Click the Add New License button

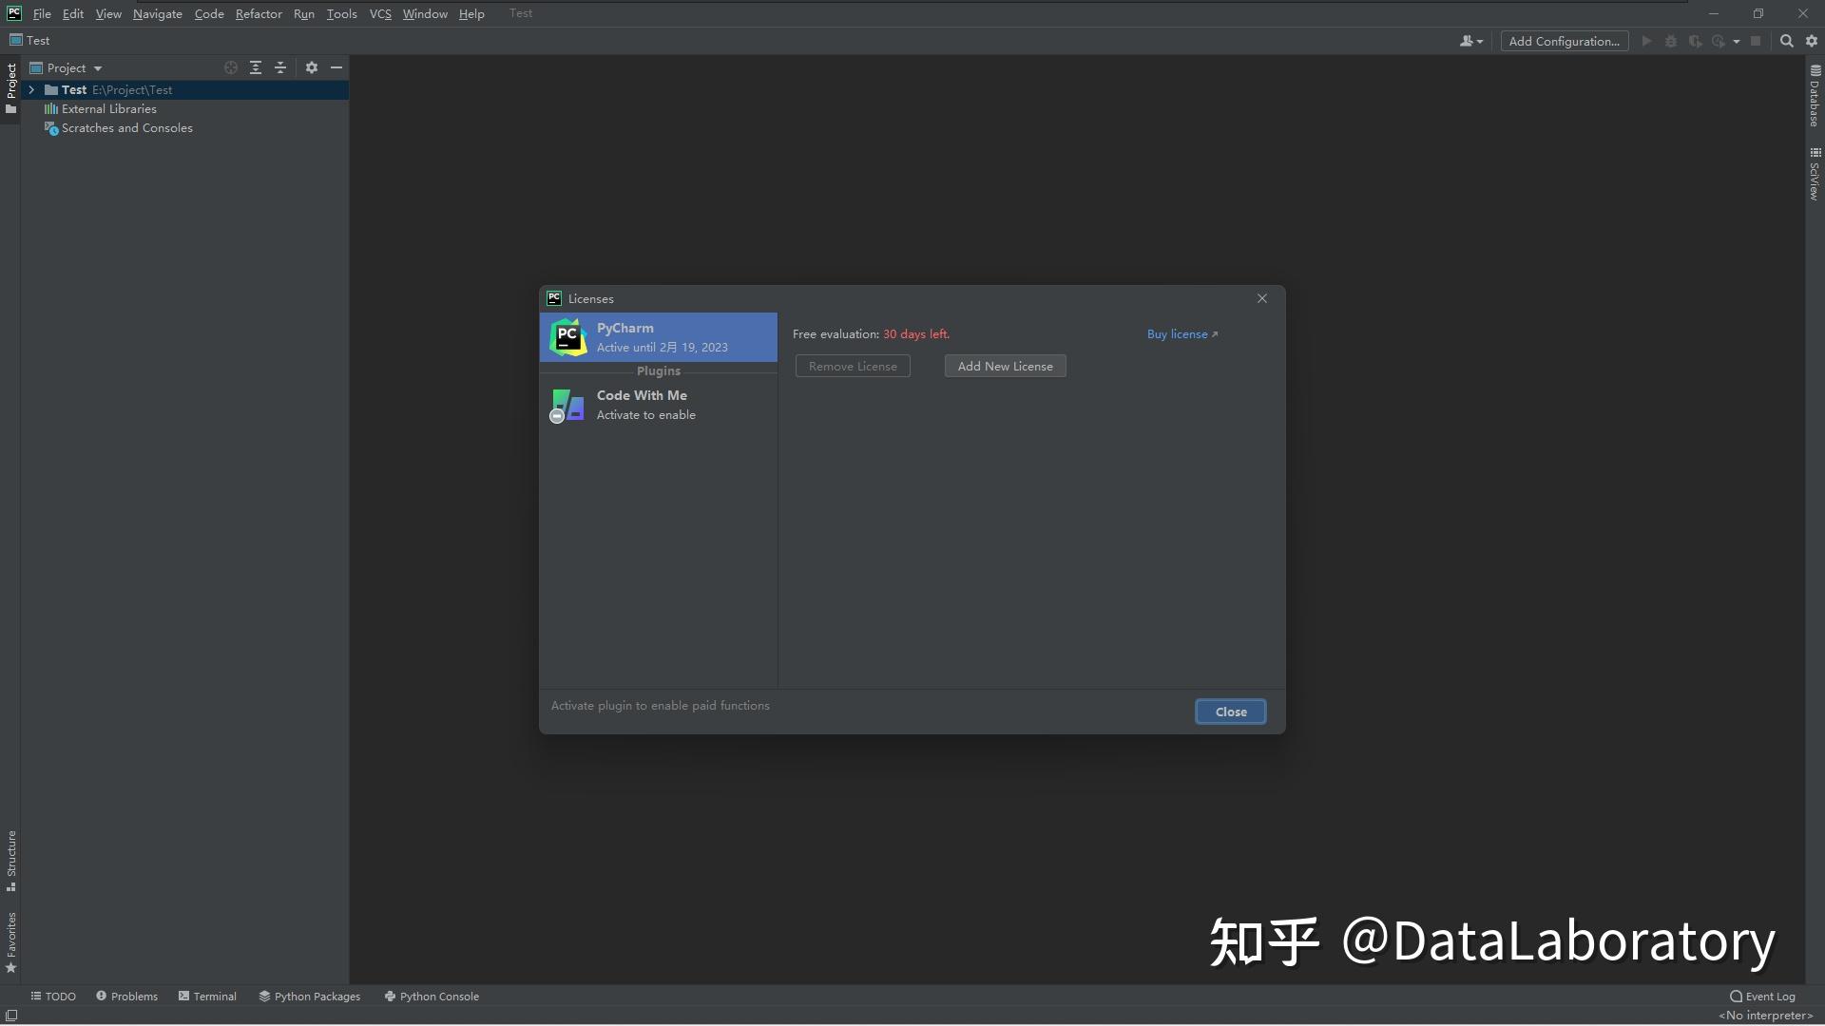[1005, 366]
